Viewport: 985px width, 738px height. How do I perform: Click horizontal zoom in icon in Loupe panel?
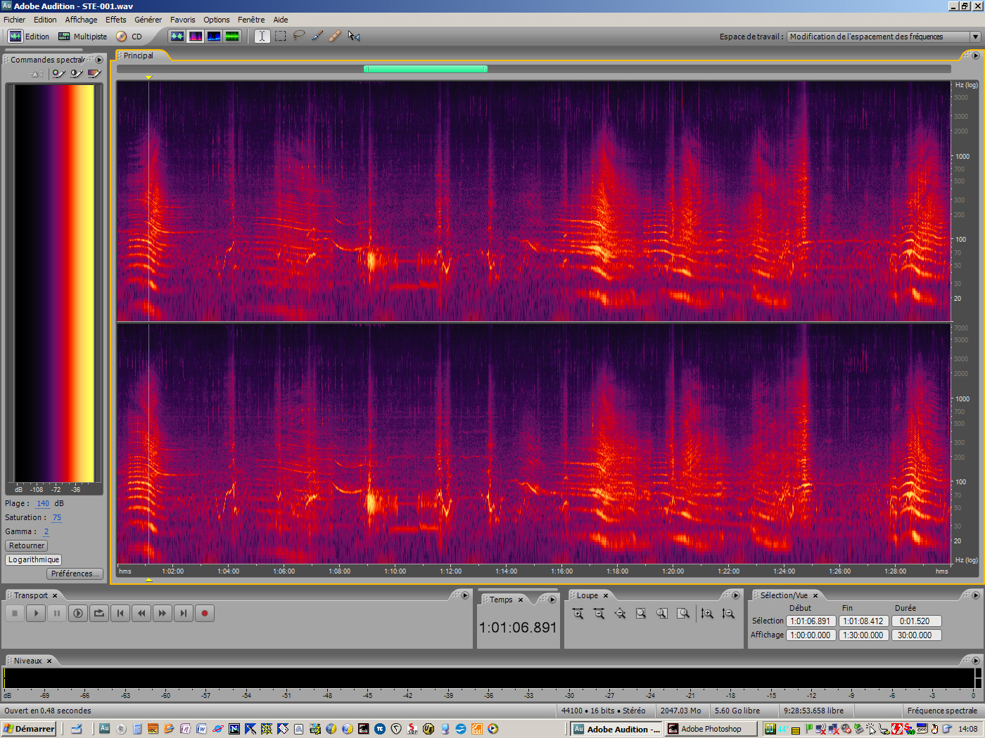click(x=578, y=613)
